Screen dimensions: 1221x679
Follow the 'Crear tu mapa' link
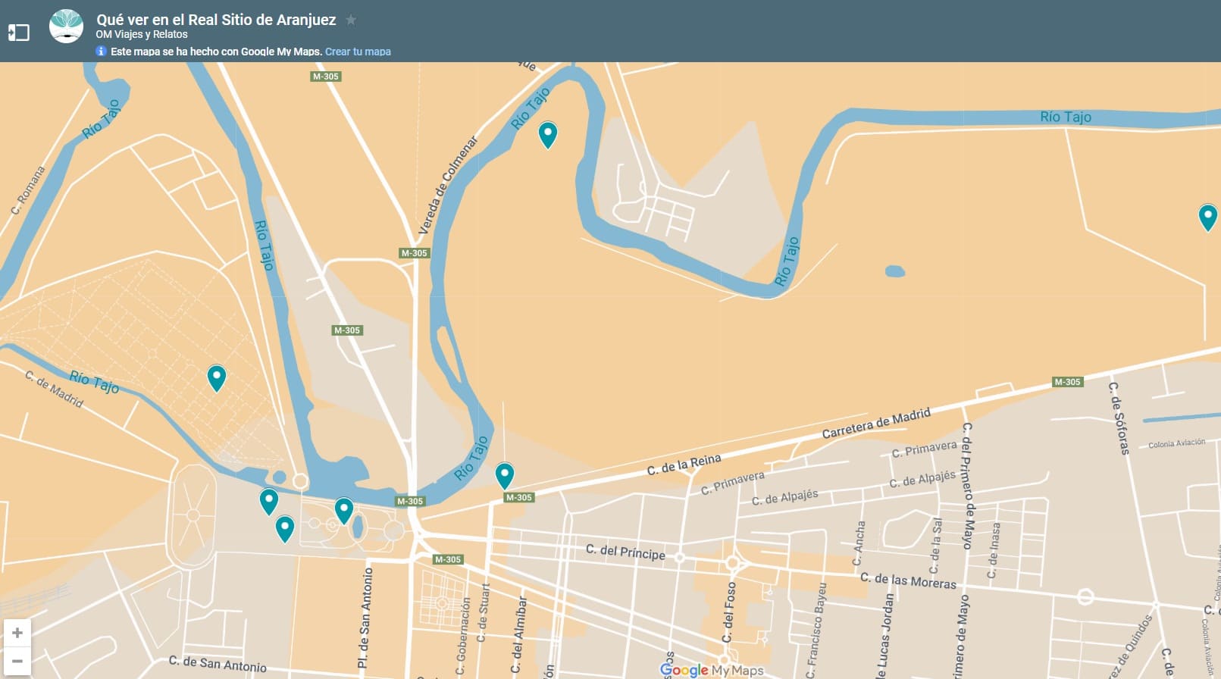click(x=358, y=52)
